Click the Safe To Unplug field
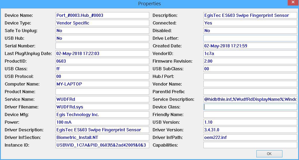 (102, 31)
